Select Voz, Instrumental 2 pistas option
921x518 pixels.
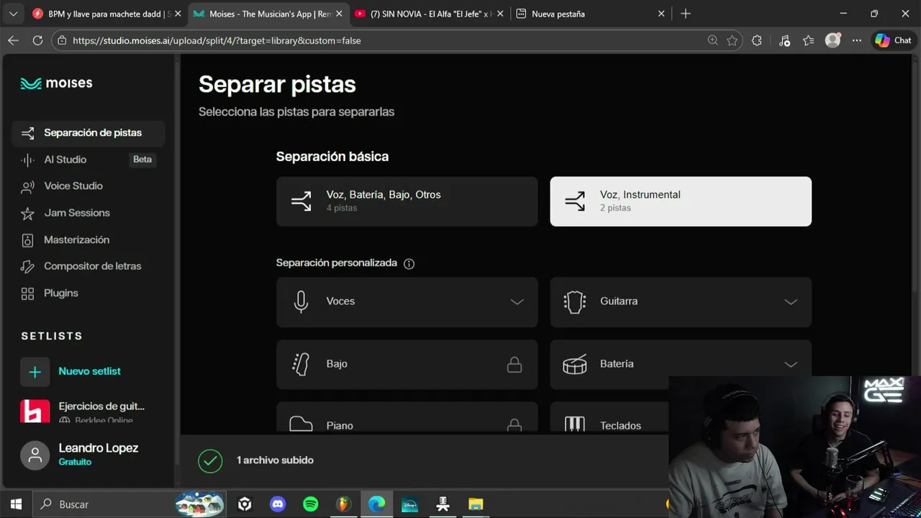tap(681, 201)
